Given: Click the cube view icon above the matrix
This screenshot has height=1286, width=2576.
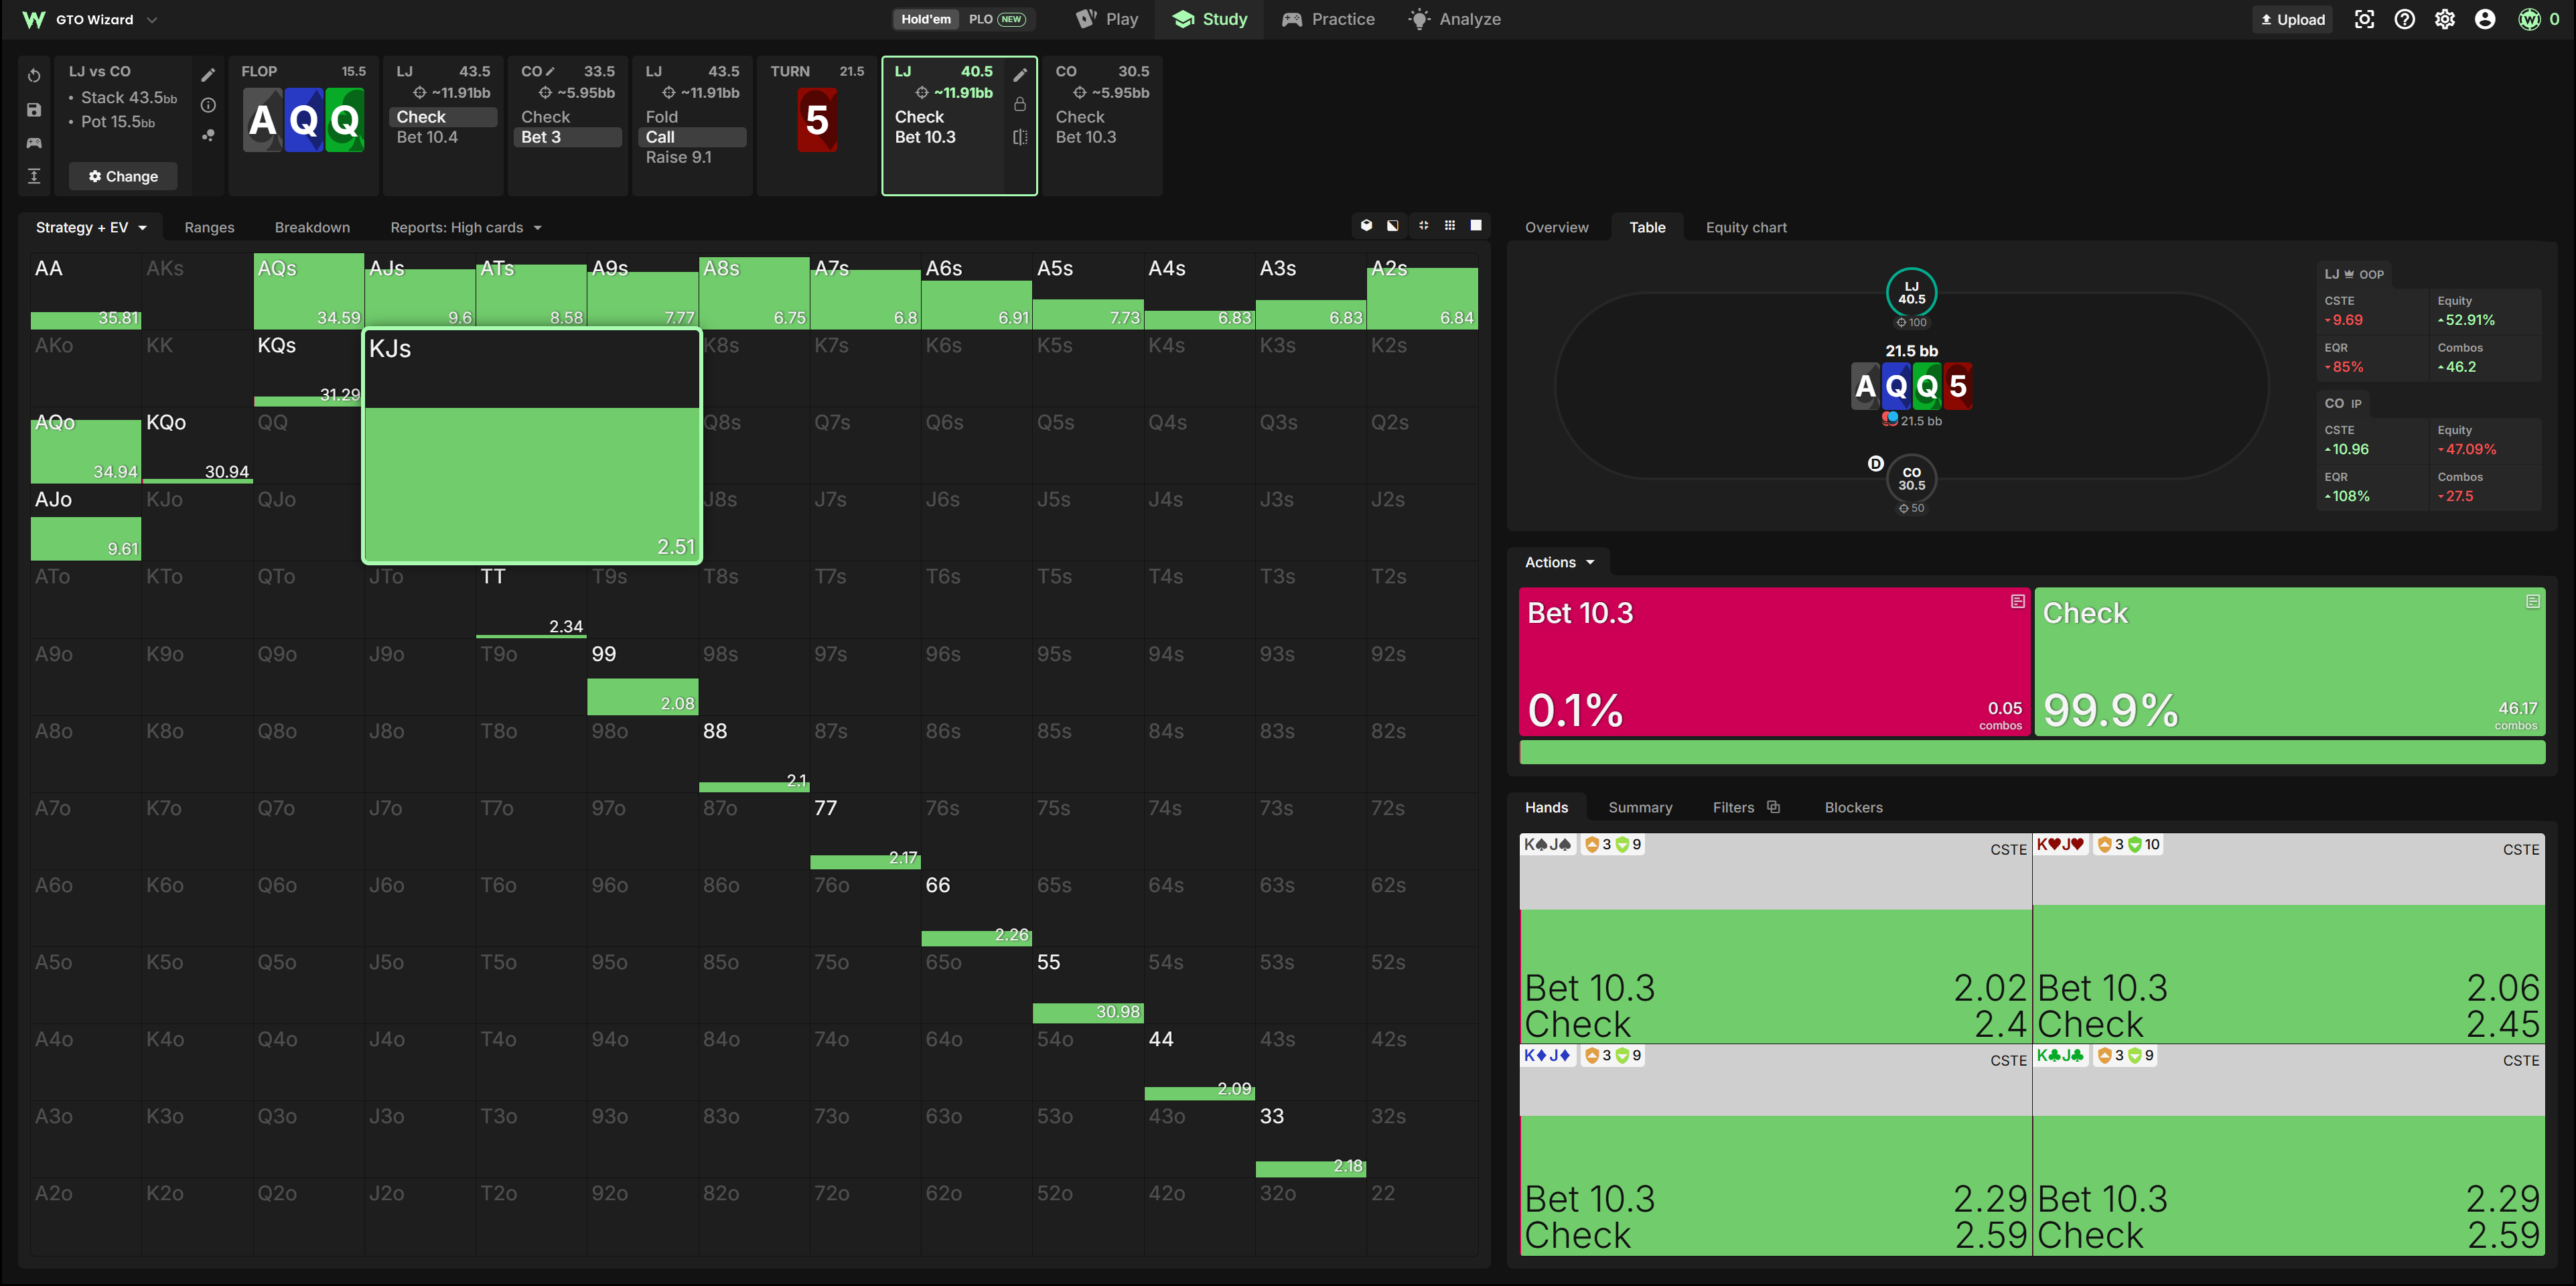Looking at the screenshot, I should (x=1366, y=226).
